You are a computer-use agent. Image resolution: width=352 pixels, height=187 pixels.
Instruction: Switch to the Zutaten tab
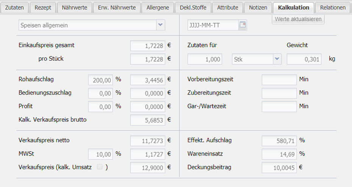pyautogui.click(x=14, y=8)
